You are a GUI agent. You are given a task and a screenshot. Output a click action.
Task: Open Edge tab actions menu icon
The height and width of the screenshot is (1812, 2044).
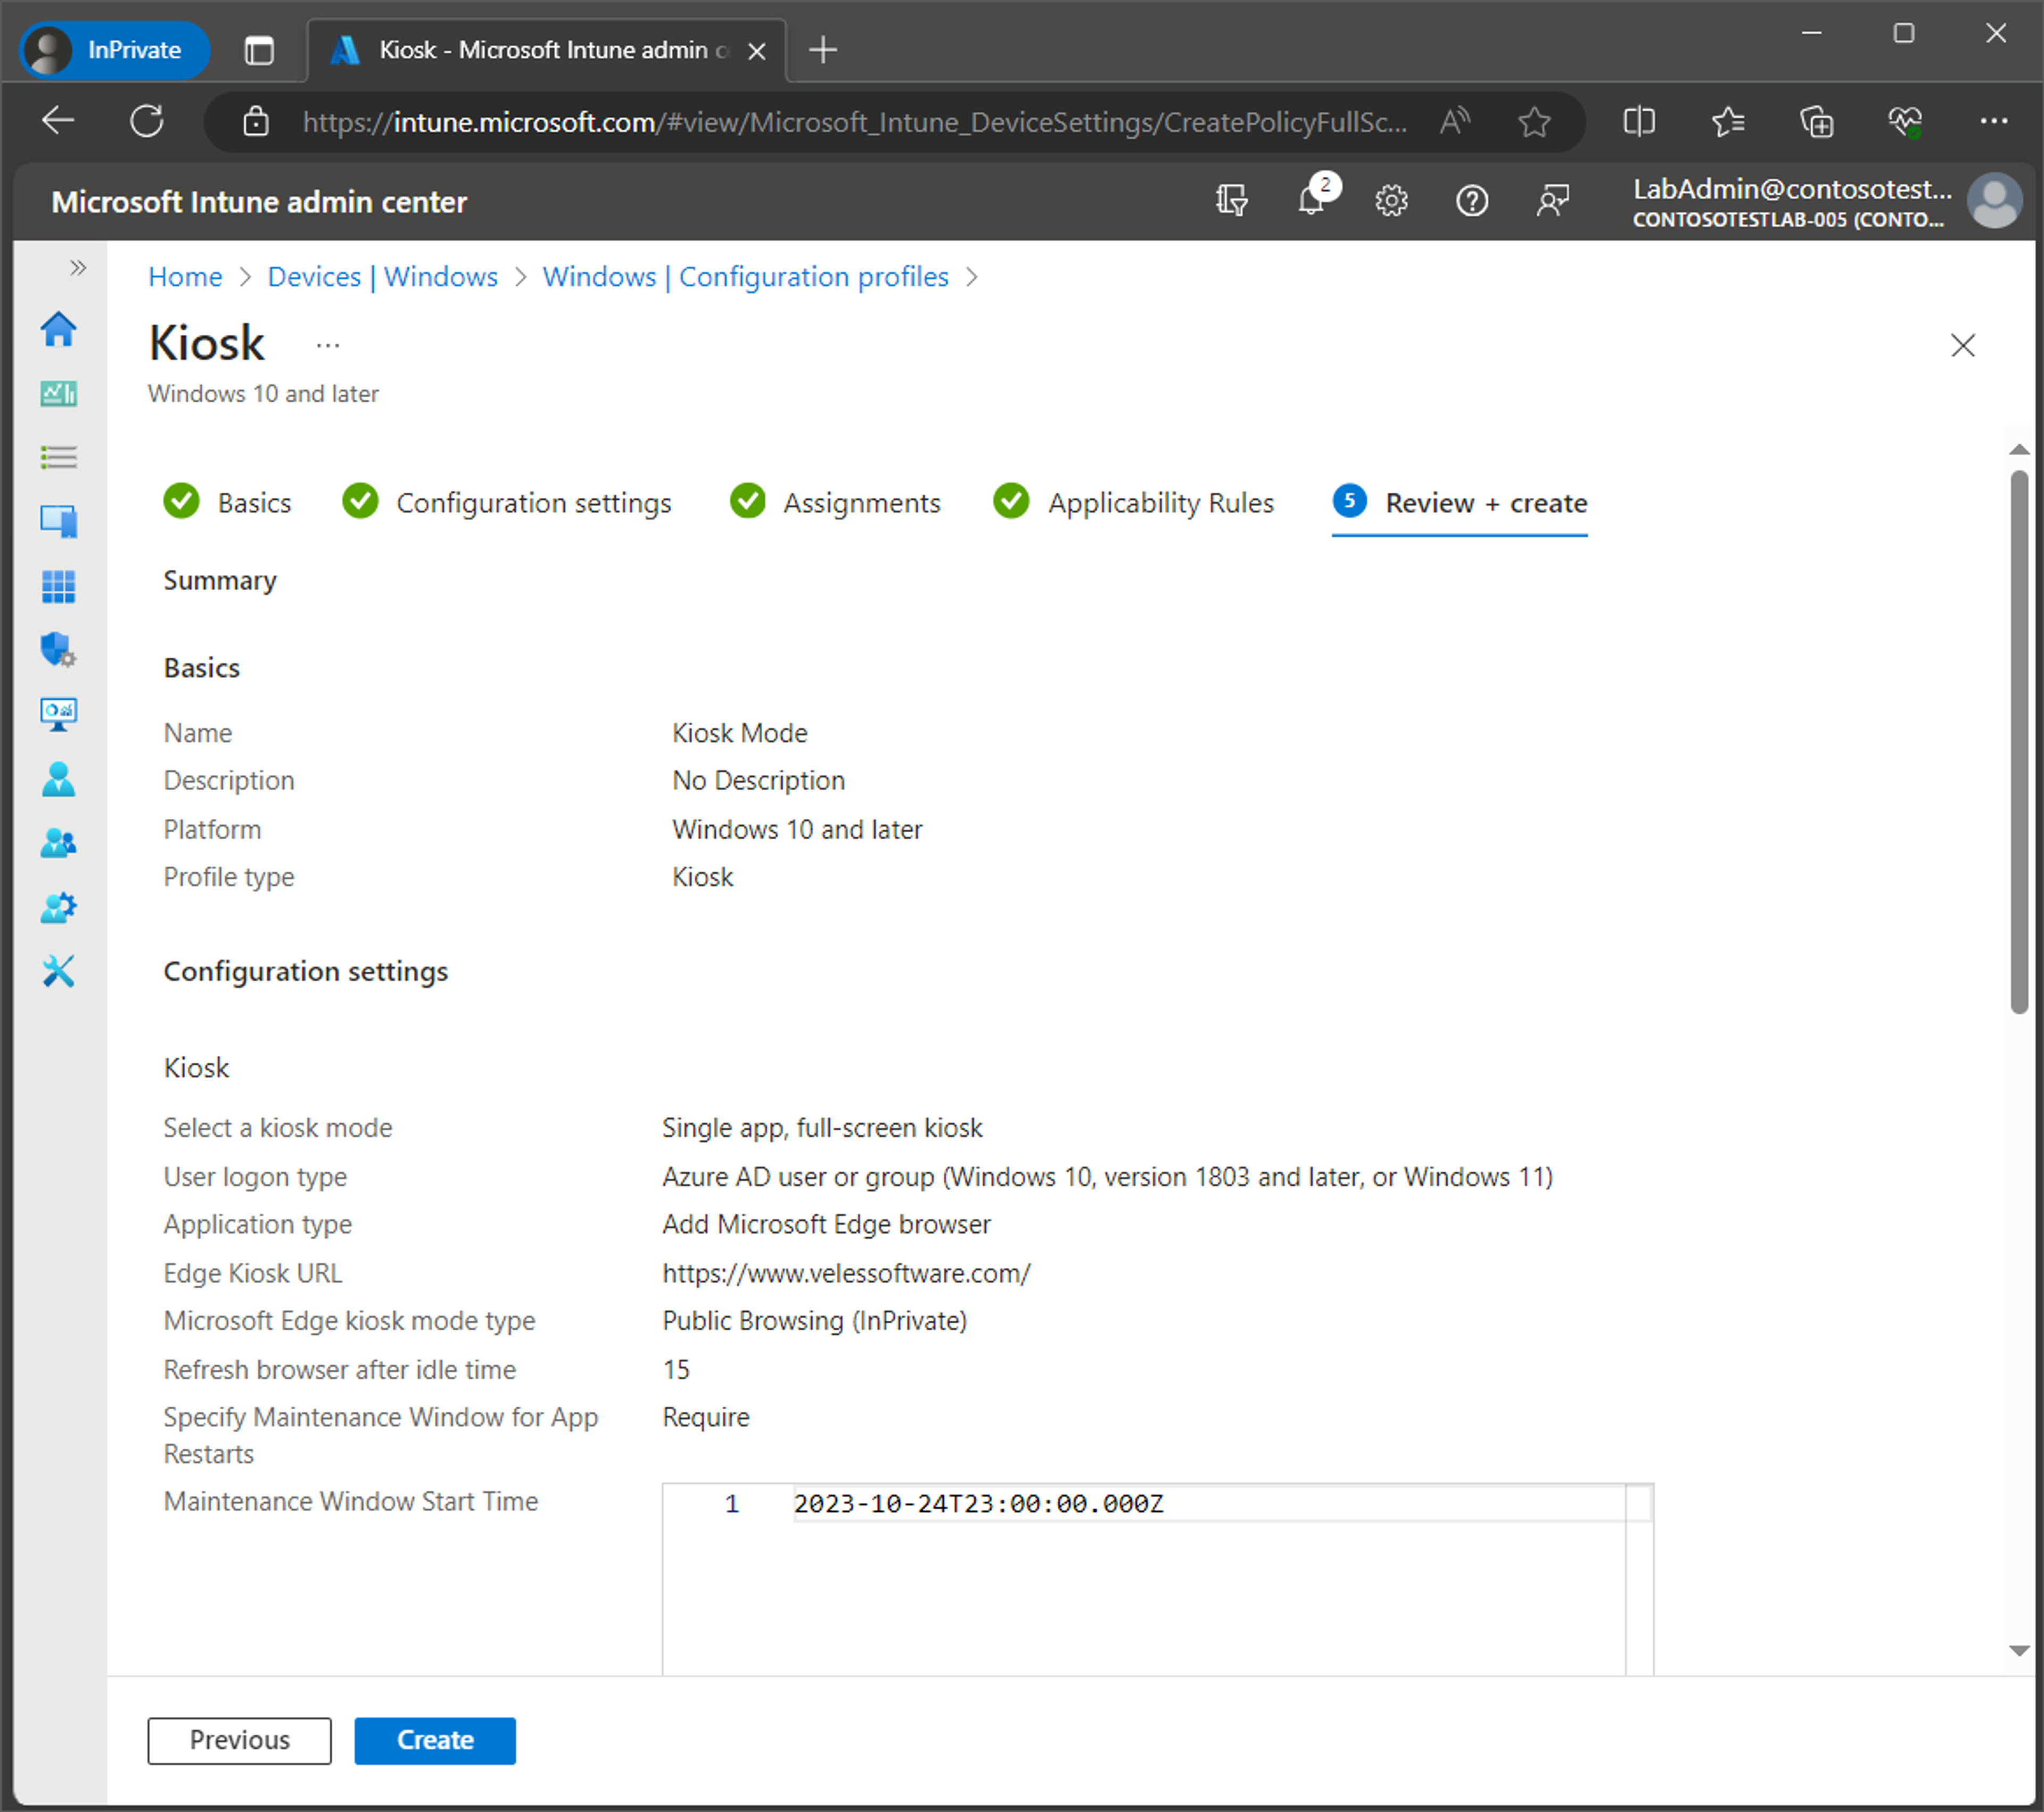click(x=259, y=50)
